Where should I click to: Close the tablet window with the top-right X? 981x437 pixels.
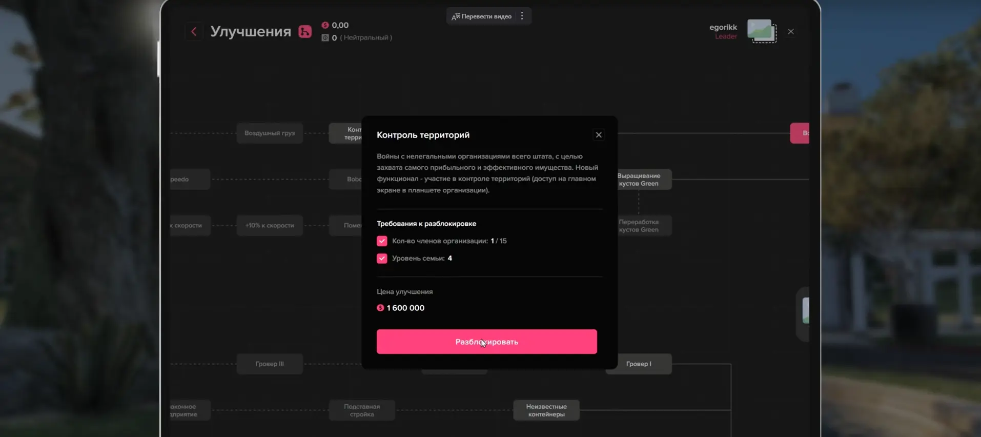coord(791,32)
